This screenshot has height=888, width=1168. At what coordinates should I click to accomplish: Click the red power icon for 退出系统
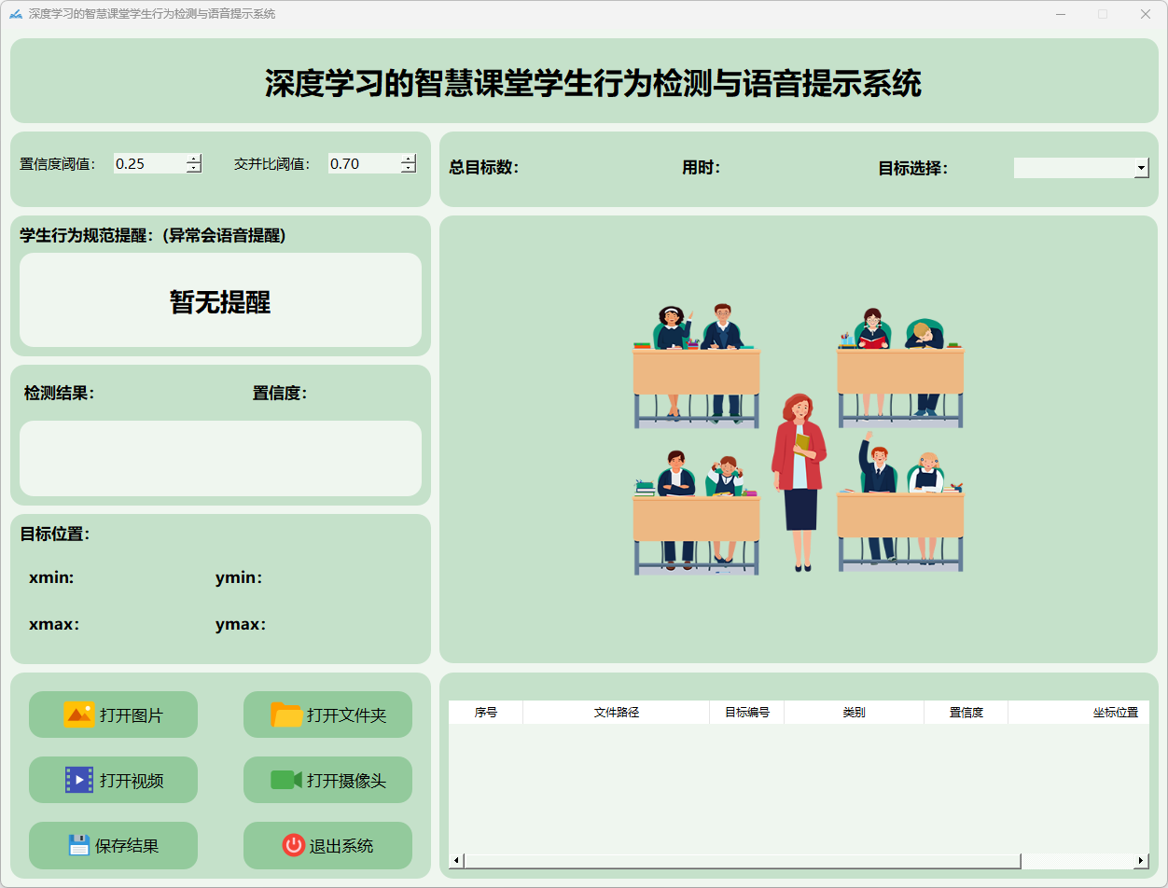click(293, 845)
